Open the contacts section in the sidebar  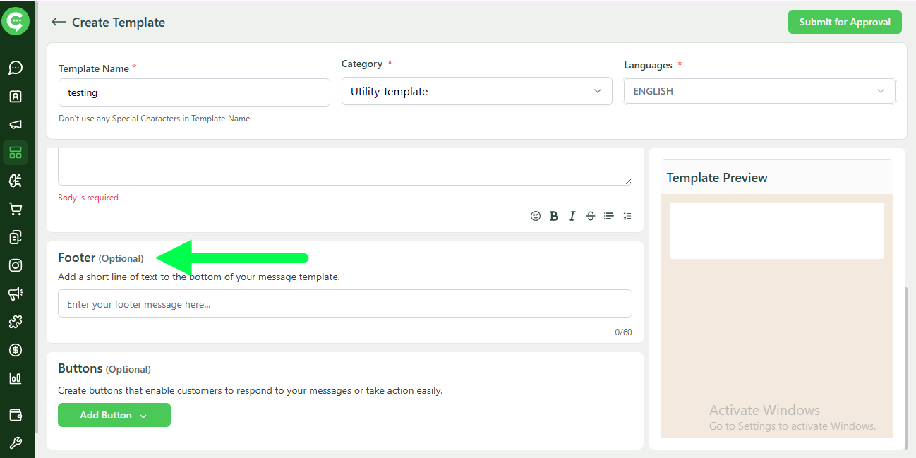(x=16, y=96)
